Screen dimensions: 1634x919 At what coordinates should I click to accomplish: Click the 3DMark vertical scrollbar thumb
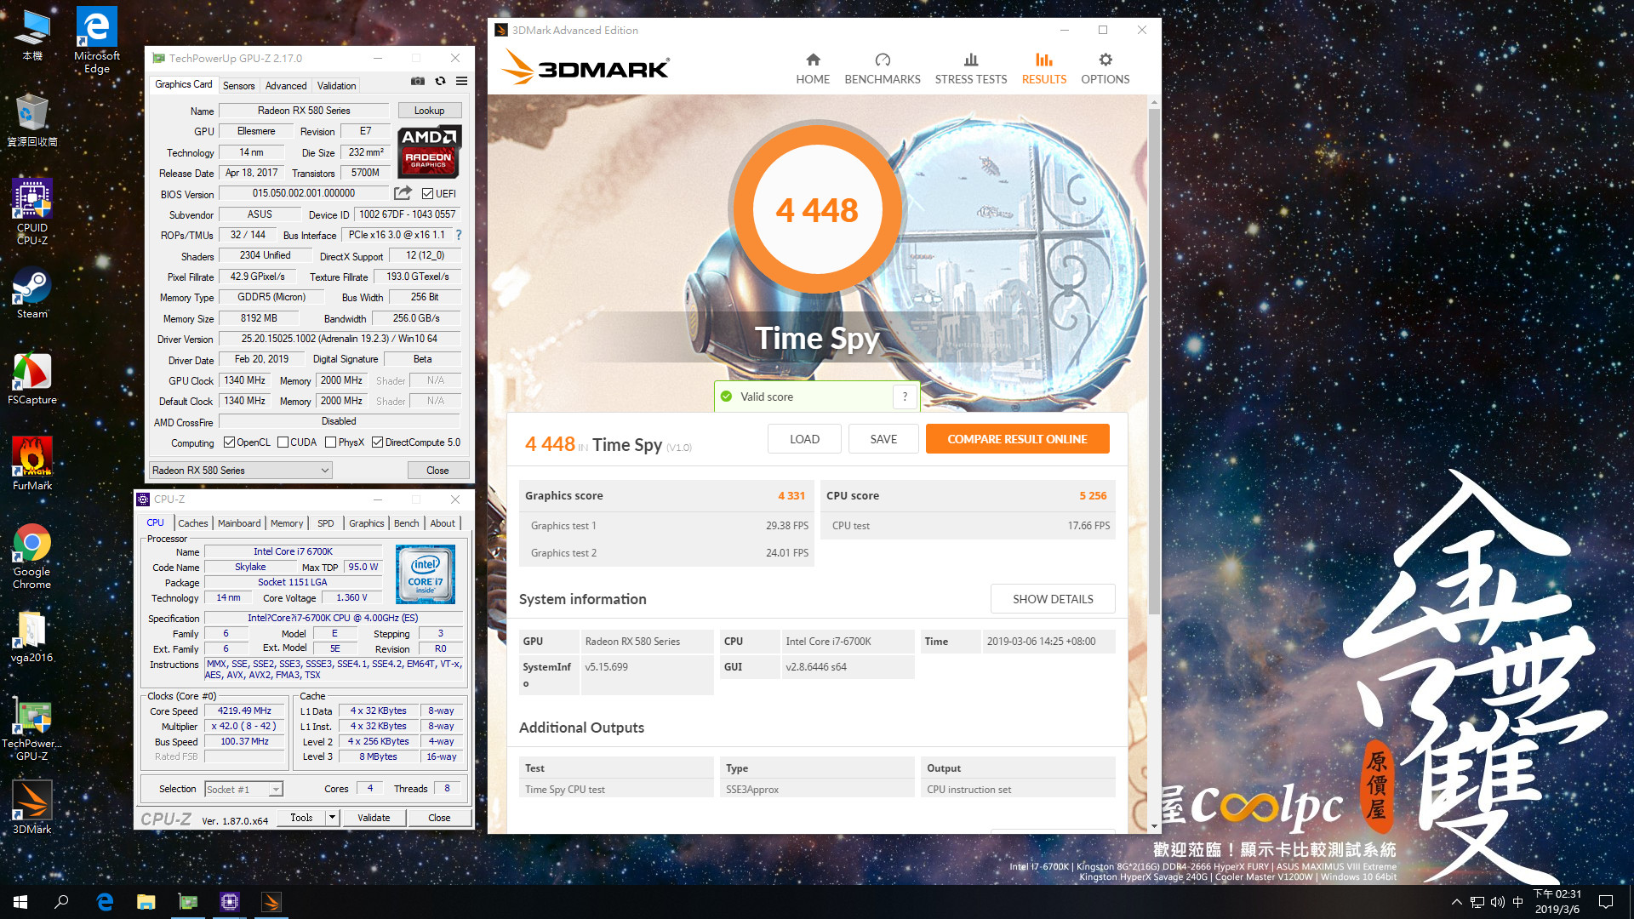click(1154, 362)
